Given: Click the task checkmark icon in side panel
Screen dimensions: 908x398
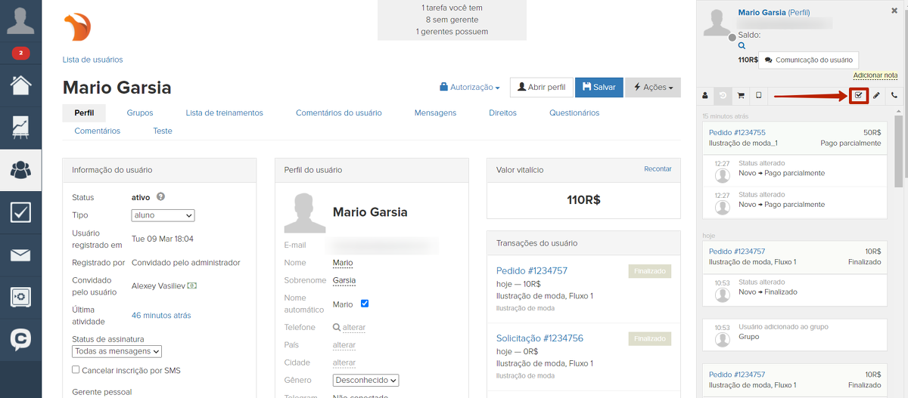Looking at the screenshot, I should tap(858, 96).
